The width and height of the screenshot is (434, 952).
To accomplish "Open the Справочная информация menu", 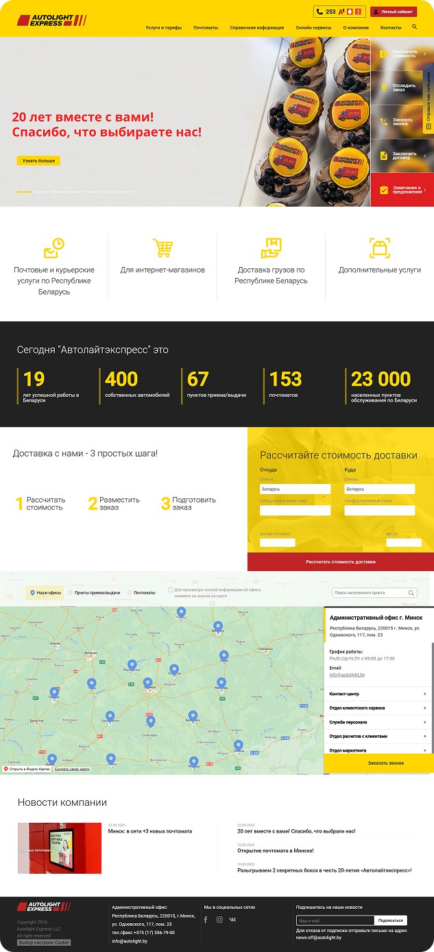I will (x=257, y=27).
